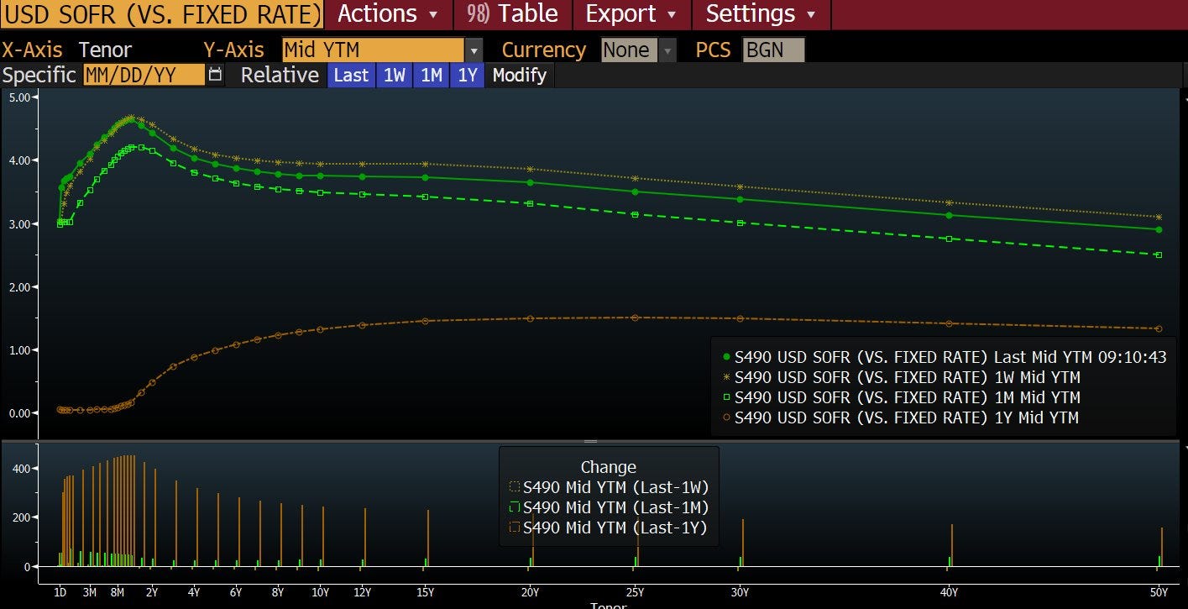Image resolution: width=1188 pixels, height=609 pixels.
Task: Toggle the 1Y relative curve
Action: [468, 75]
